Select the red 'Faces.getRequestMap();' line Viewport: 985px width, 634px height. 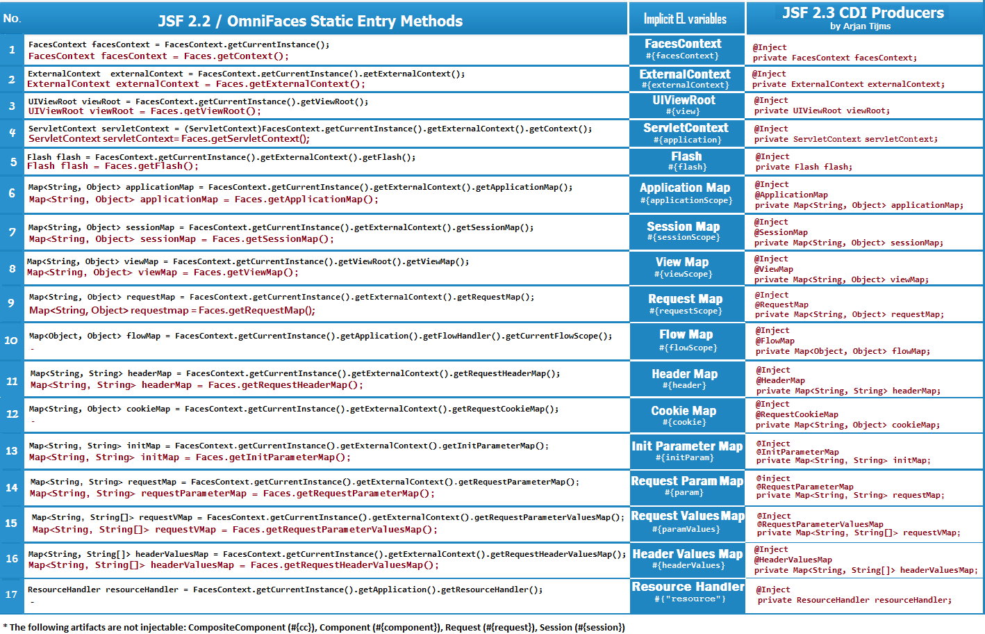pyautogui.click(x=172, y=311)
